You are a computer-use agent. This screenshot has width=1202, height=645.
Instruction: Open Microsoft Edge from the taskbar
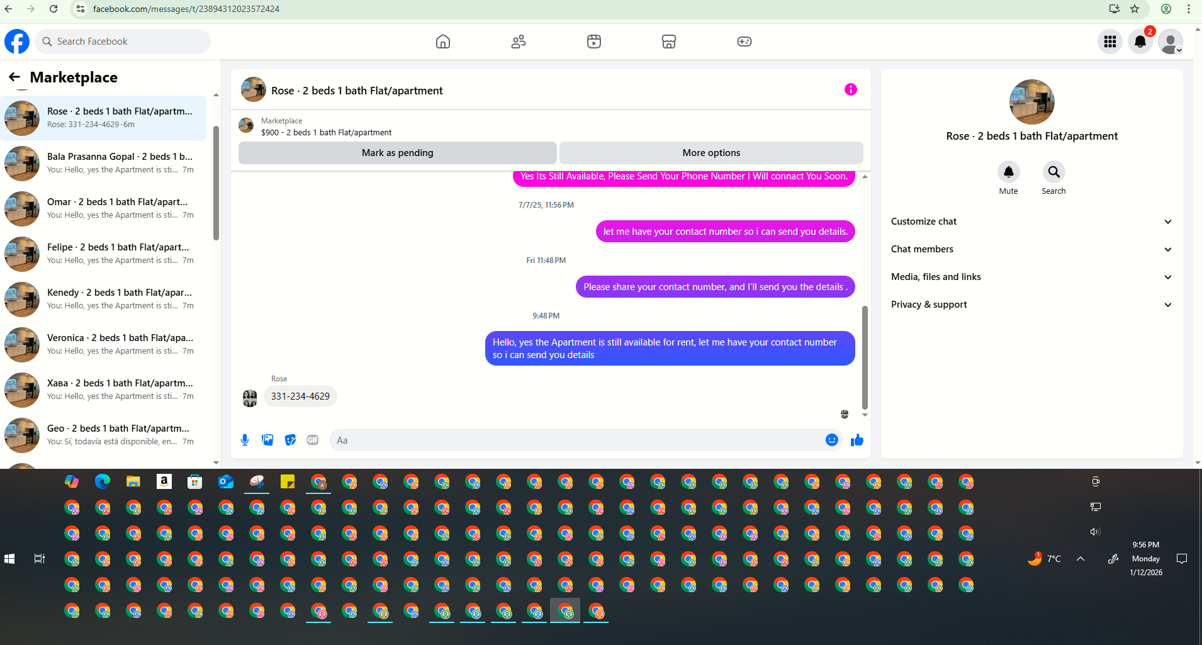pos(103,482)
